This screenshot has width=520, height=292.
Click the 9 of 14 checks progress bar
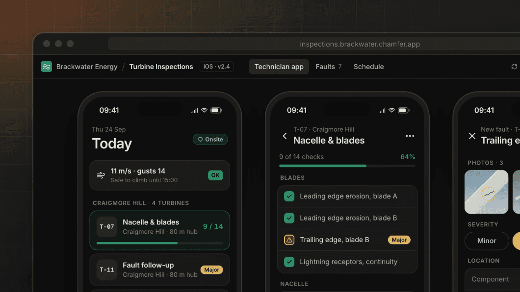(x=347, y=166)
